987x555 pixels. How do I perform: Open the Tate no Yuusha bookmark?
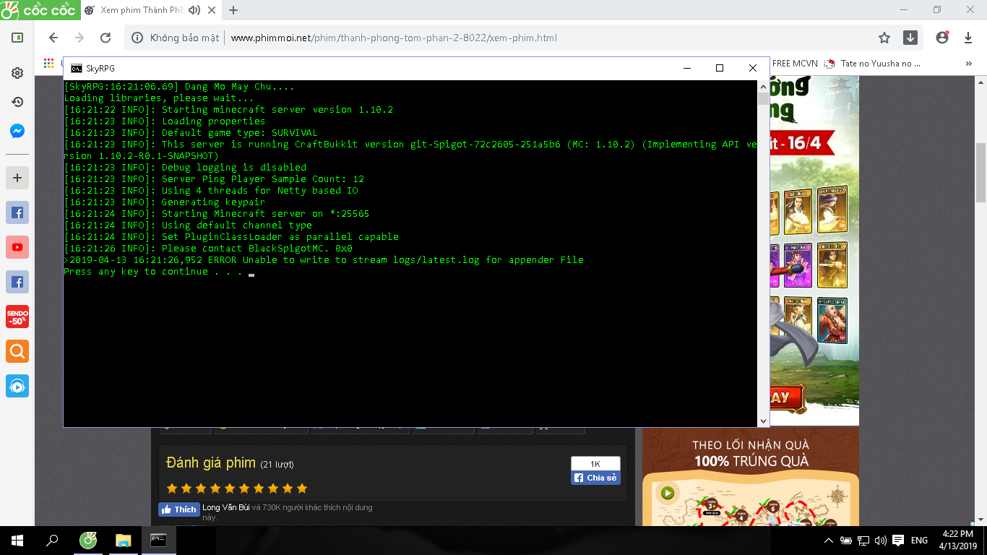click(873, 64)
